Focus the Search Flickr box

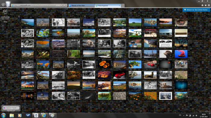tap(11, 108)
